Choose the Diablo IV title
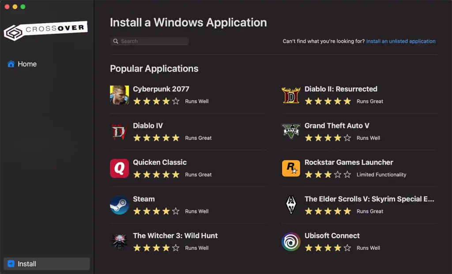This screenshot has height=274, width=452. (148, 126)
